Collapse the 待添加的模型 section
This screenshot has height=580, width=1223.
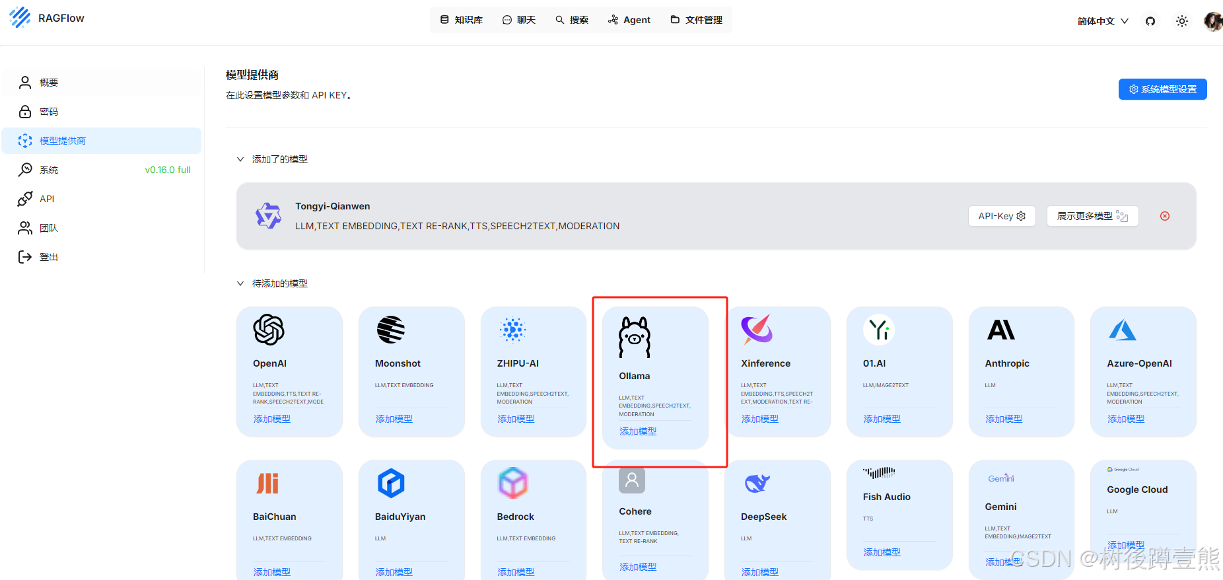[240, 283]
